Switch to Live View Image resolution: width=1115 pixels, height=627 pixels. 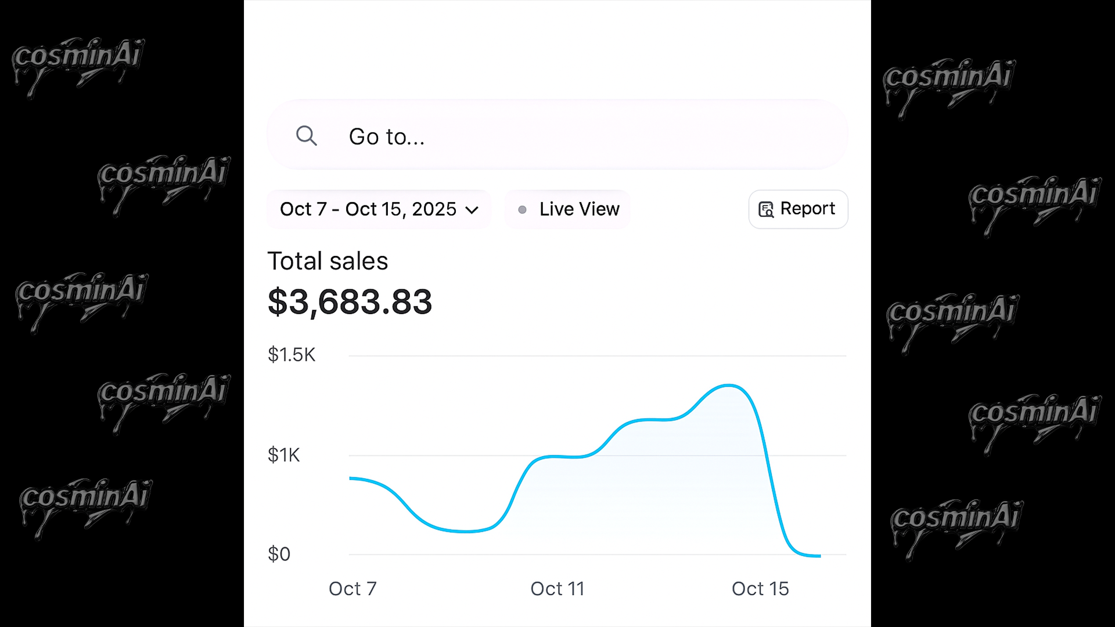(578, 209)
